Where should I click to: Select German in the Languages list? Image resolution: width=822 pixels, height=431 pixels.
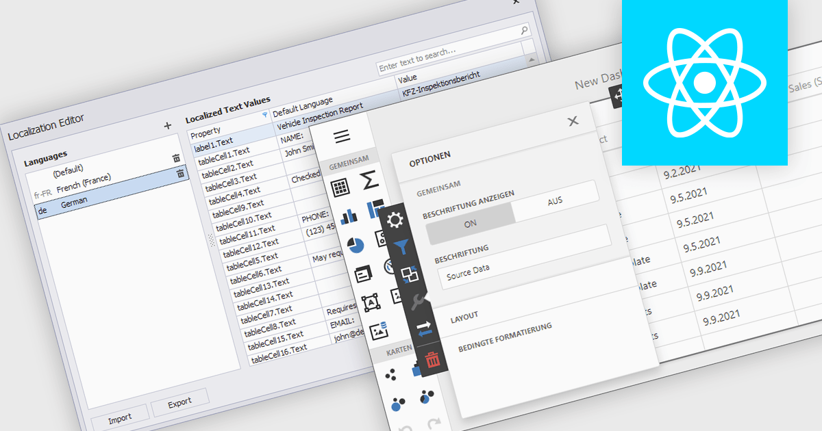(74, 204)
